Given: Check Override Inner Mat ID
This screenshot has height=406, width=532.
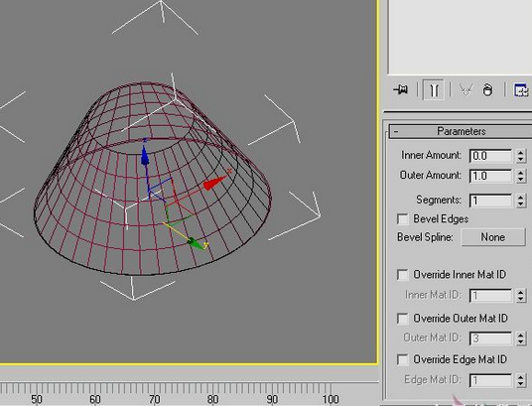Looking at the screenshot, I should 403,275.
